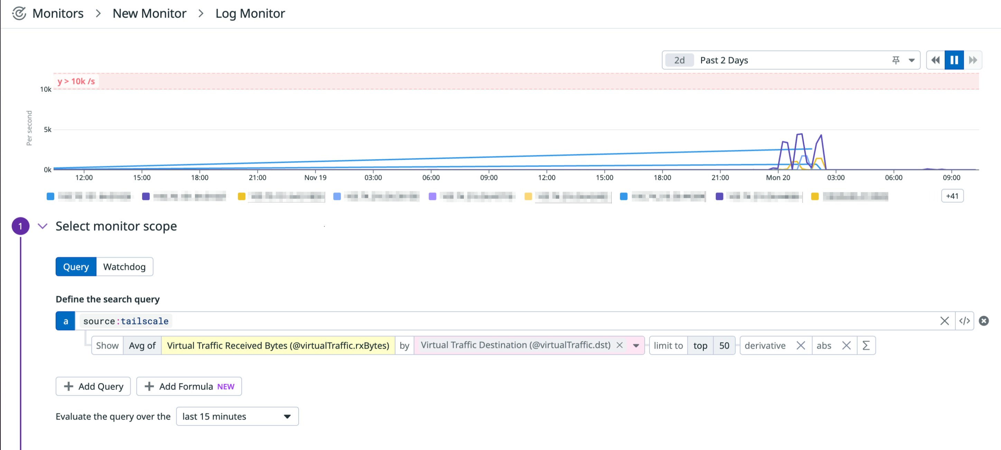This screenshot has height=450, width=1001.
Task: Shift the time range backward
Action: click(x=935, y=59)
